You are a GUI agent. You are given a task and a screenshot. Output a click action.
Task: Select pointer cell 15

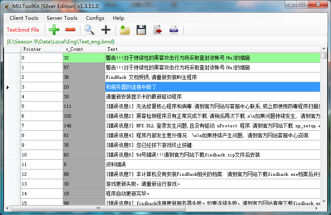[x=42, y=202]
